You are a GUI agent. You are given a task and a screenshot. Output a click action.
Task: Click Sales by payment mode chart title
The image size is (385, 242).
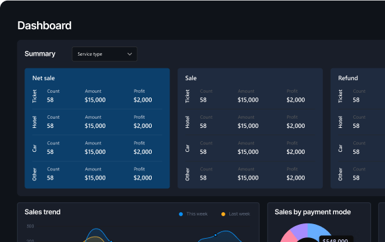point(313,212)
